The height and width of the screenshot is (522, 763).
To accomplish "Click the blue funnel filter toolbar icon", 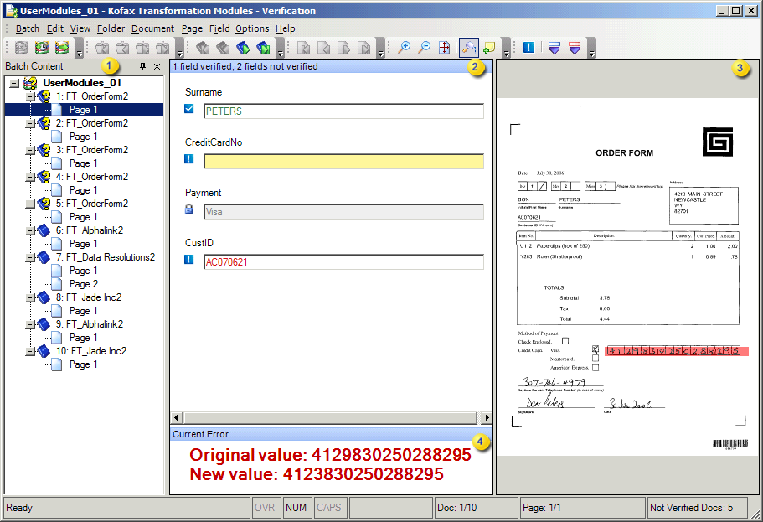I will pos(554,48).
